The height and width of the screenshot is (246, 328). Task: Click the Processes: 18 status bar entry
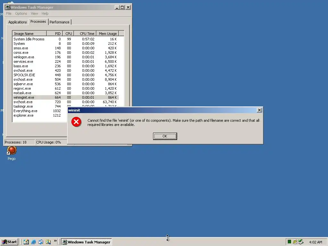[19, 142]
